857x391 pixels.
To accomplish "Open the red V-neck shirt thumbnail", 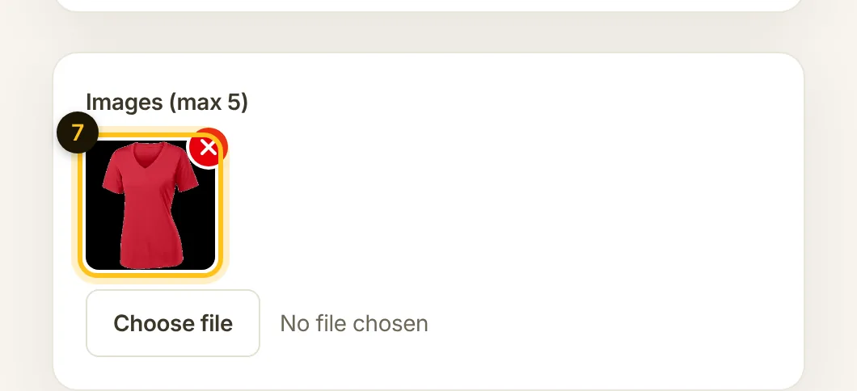I will point(150,205).
